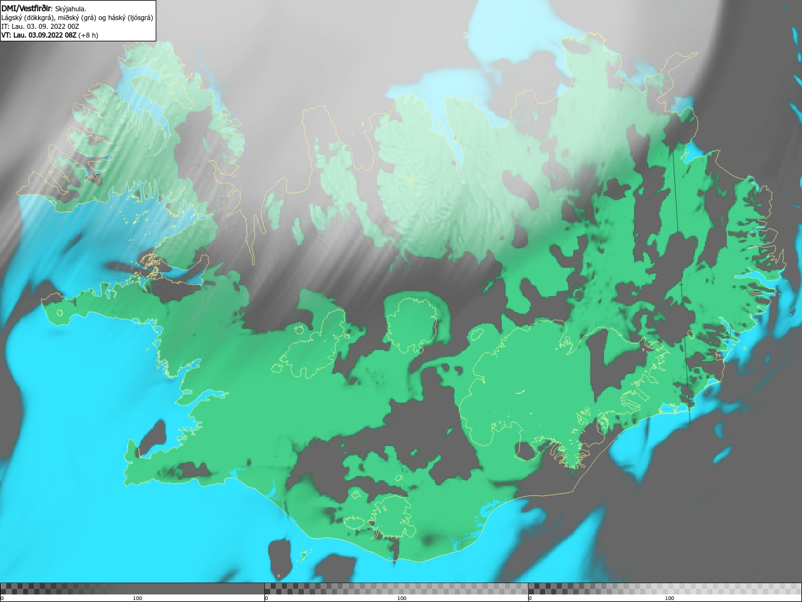The height and width of the screenshot is (602, 802).
Task: Click the "Lágský (dökkgrá), miðský (grá)" legend line
Action: tap(77, 18)
